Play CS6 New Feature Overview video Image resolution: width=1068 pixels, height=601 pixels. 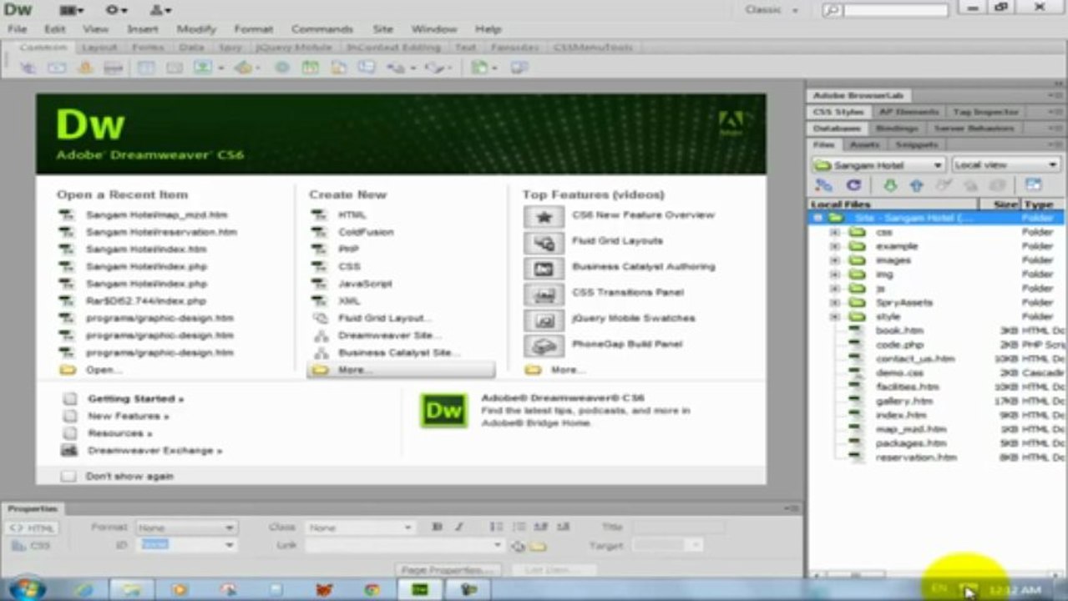[643, 215]
